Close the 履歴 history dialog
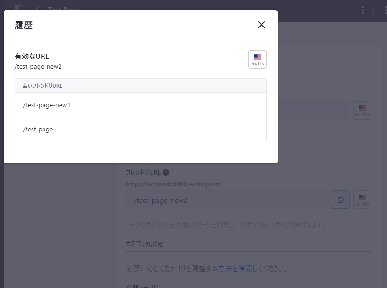Screen dimensions: 387x288 (262, 25)
